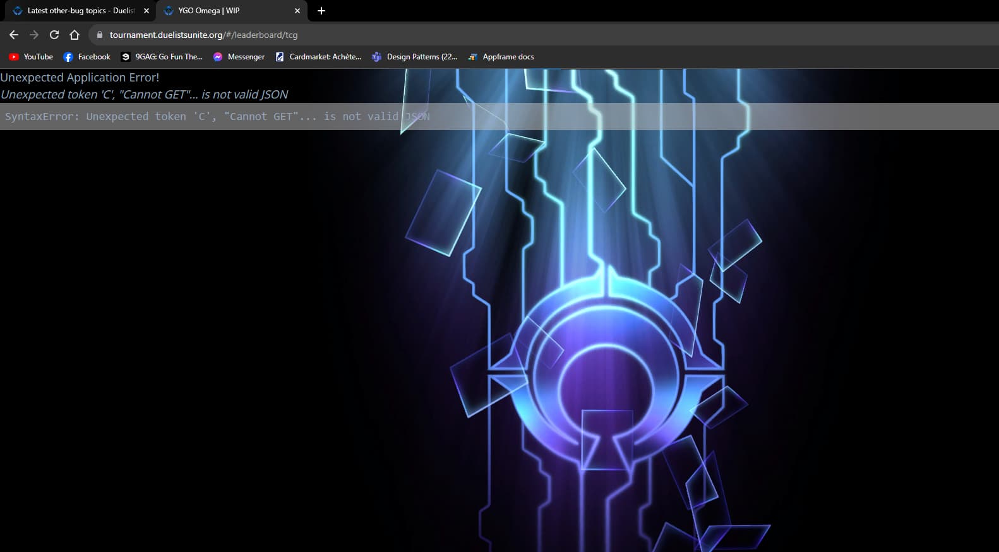Select the 'YGO Omega | WIP' tab
999x552 pixels.
(232, 11)
